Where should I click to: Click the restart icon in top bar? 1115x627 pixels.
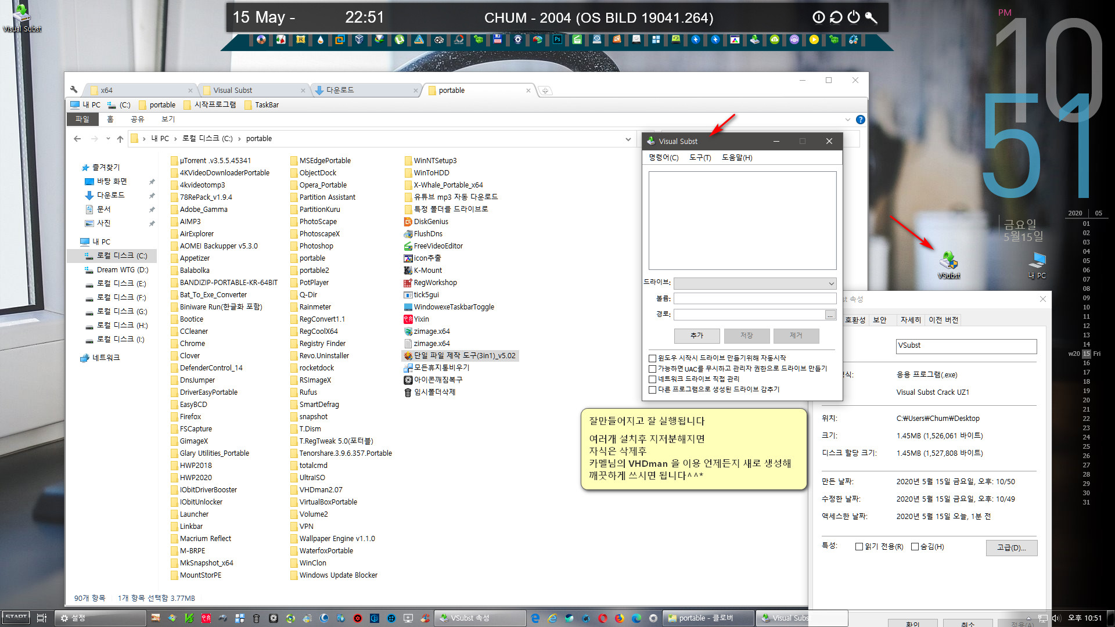(x=836, y=17)
